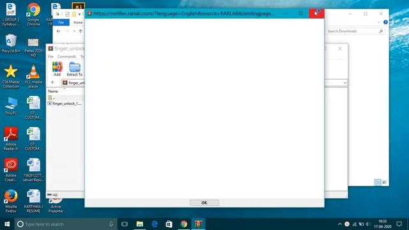Click the WinRAR taskbar icon
Image resolution: width=409 pixels, height=230 pixels.
pyautogui.click(x=199, y=224)
